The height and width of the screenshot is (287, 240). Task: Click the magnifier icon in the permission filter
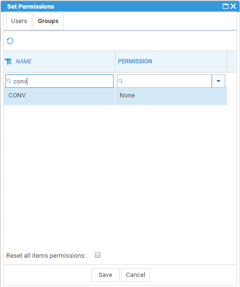[121, 81]
